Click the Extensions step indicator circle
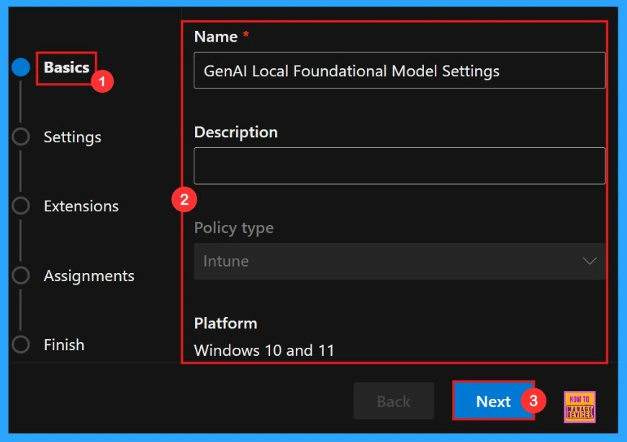This screenshot has height=442, width=627. coord(21,206)
